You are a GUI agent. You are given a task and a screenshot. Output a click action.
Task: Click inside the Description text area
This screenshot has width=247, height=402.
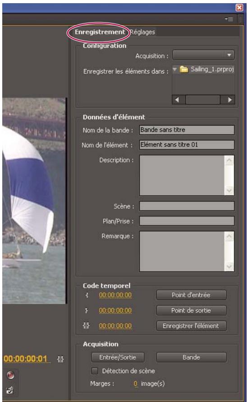(x=182, y=175)
